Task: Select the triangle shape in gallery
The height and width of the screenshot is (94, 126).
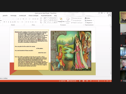Action: [45, 20]
